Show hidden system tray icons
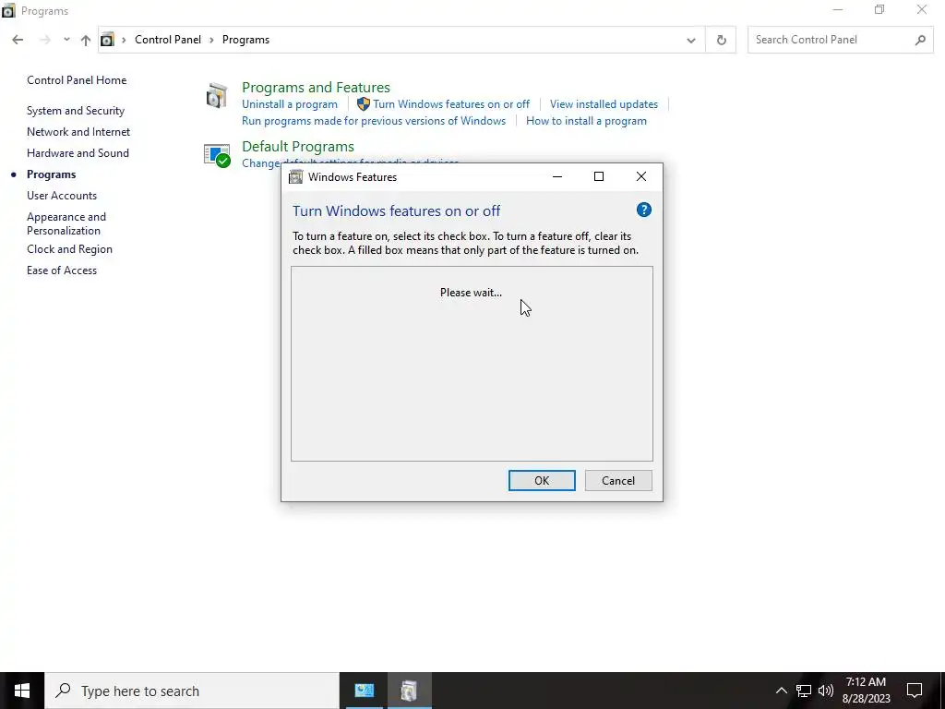 click(781, 691)
